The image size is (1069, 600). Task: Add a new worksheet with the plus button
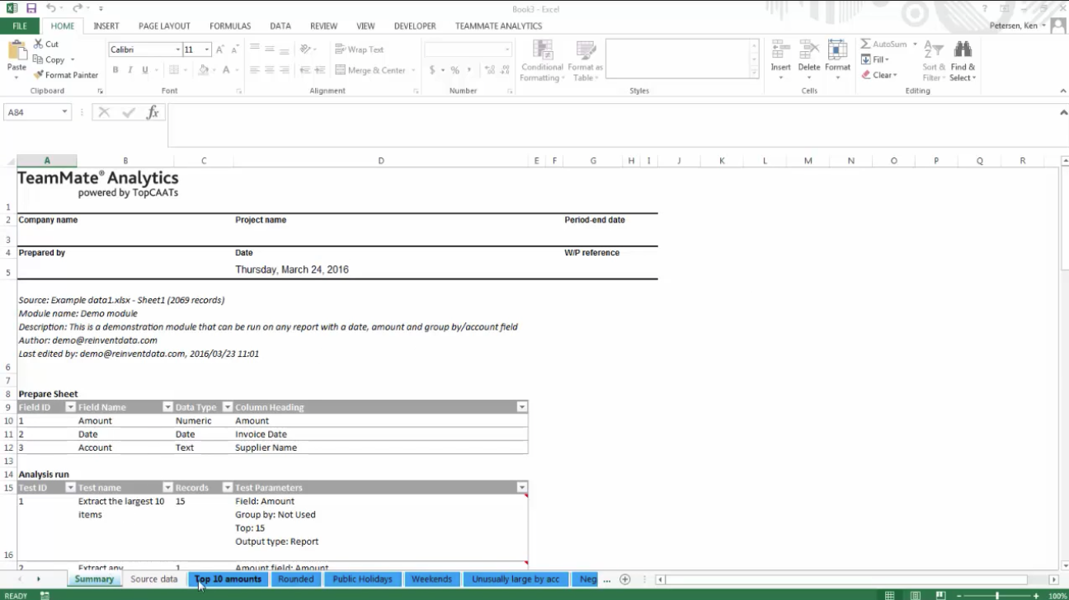(x=627, y=579)
